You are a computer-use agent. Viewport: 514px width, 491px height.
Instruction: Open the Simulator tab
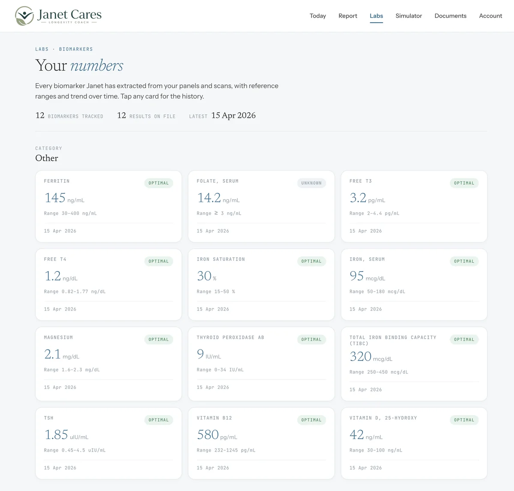click(409, 16)
